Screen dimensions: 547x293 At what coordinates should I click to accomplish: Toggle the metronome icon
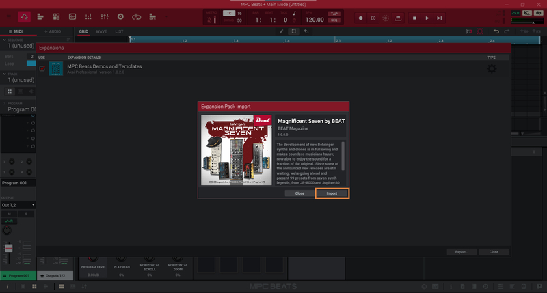tap(209, 20)
